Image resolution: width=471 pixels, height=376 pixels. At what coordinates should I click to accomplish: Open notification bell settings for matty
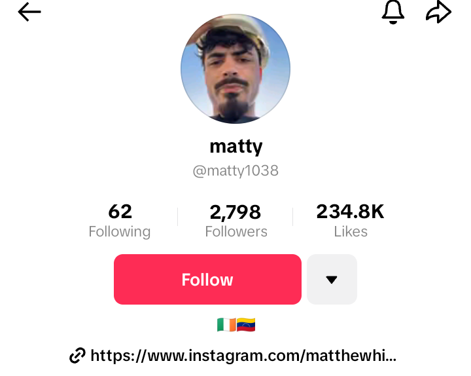point(393,12)
